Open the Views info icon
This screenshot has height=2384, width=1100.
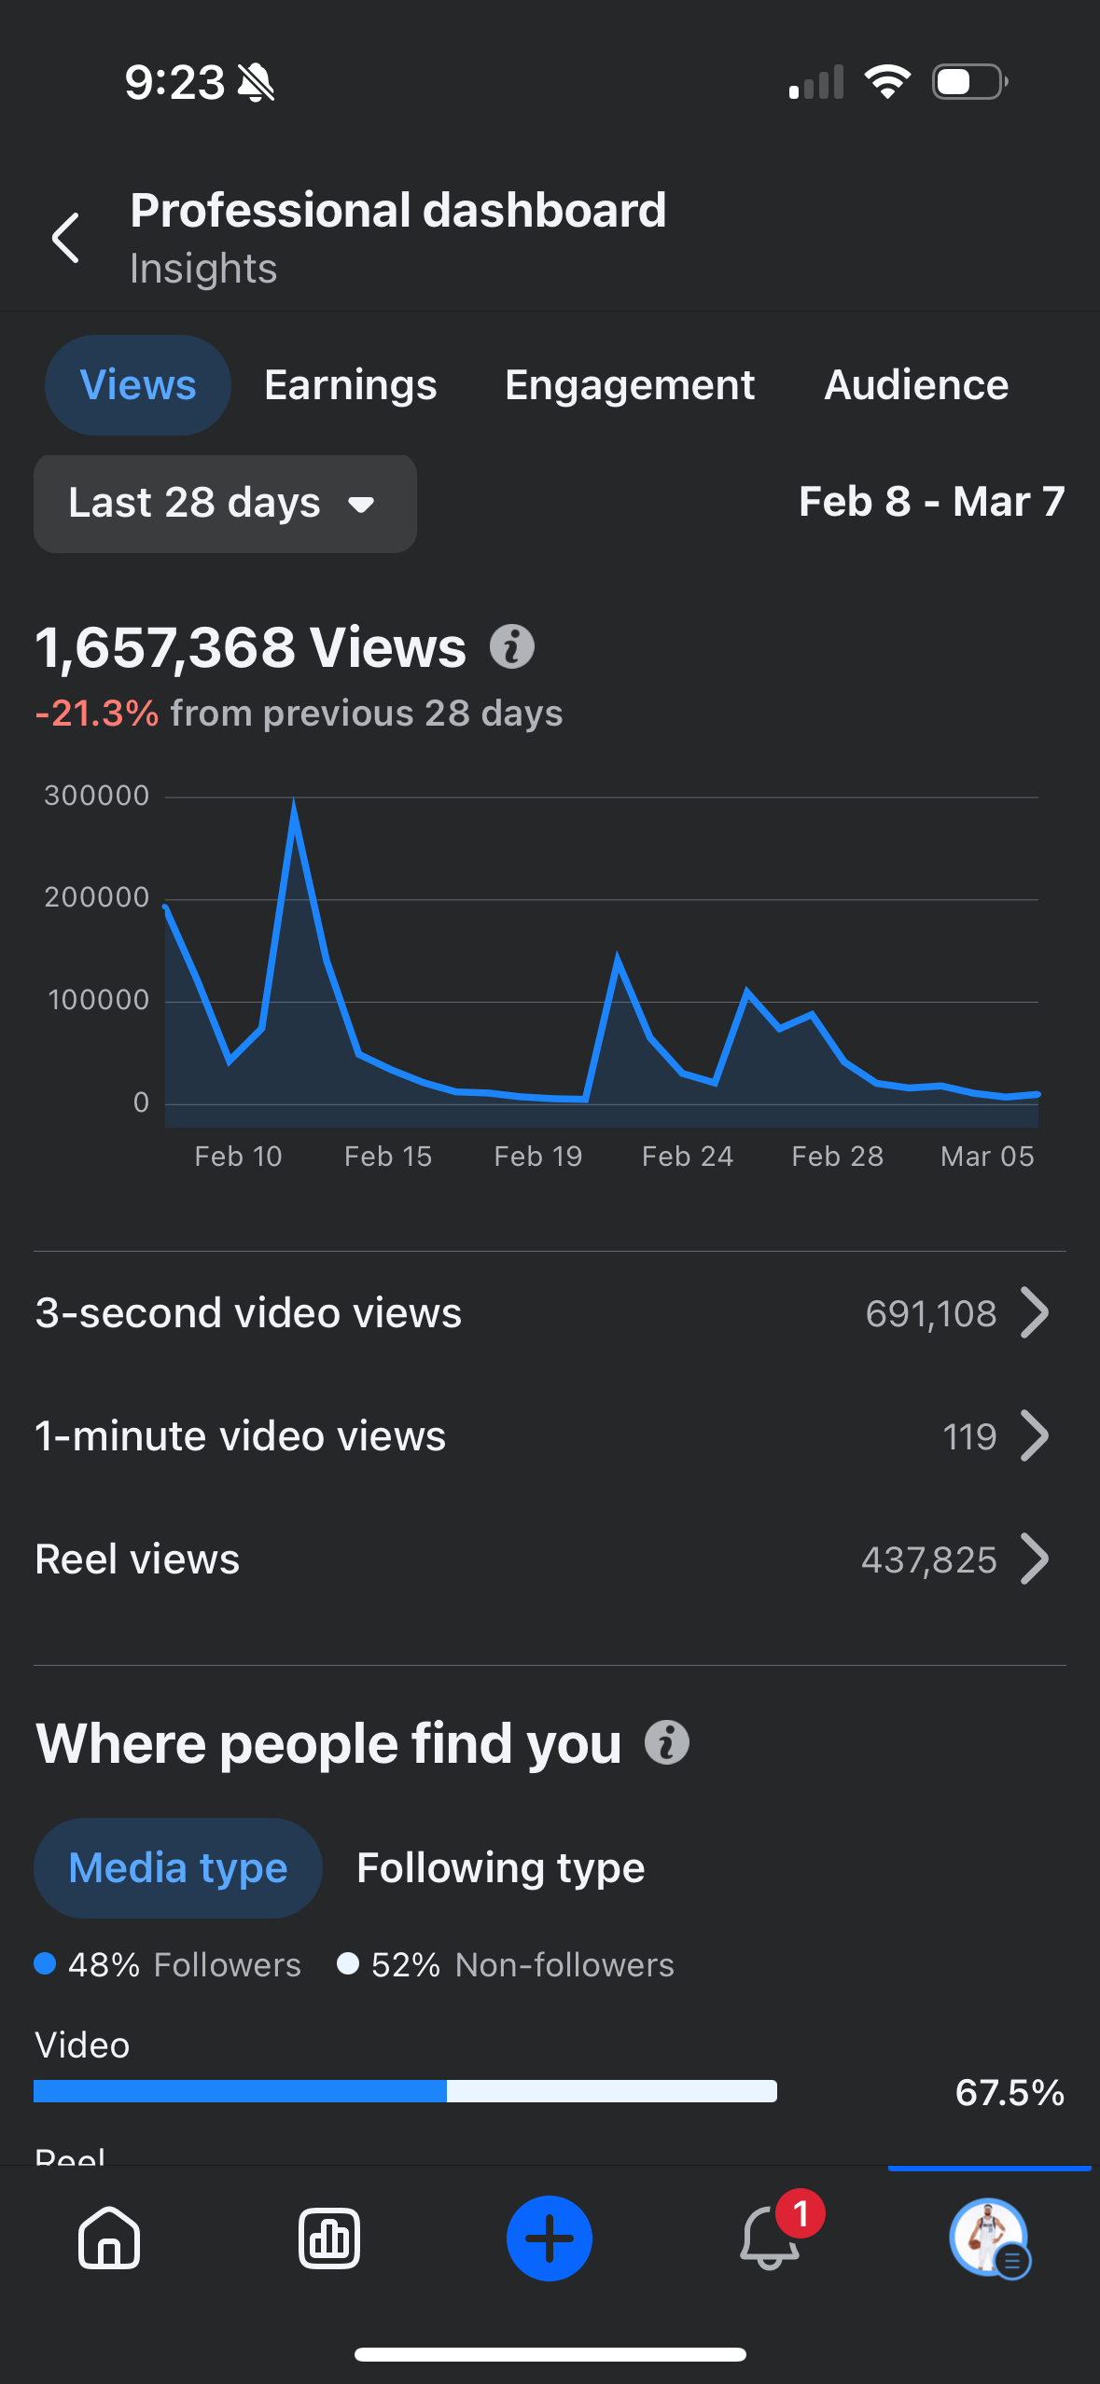pos(512,646)
